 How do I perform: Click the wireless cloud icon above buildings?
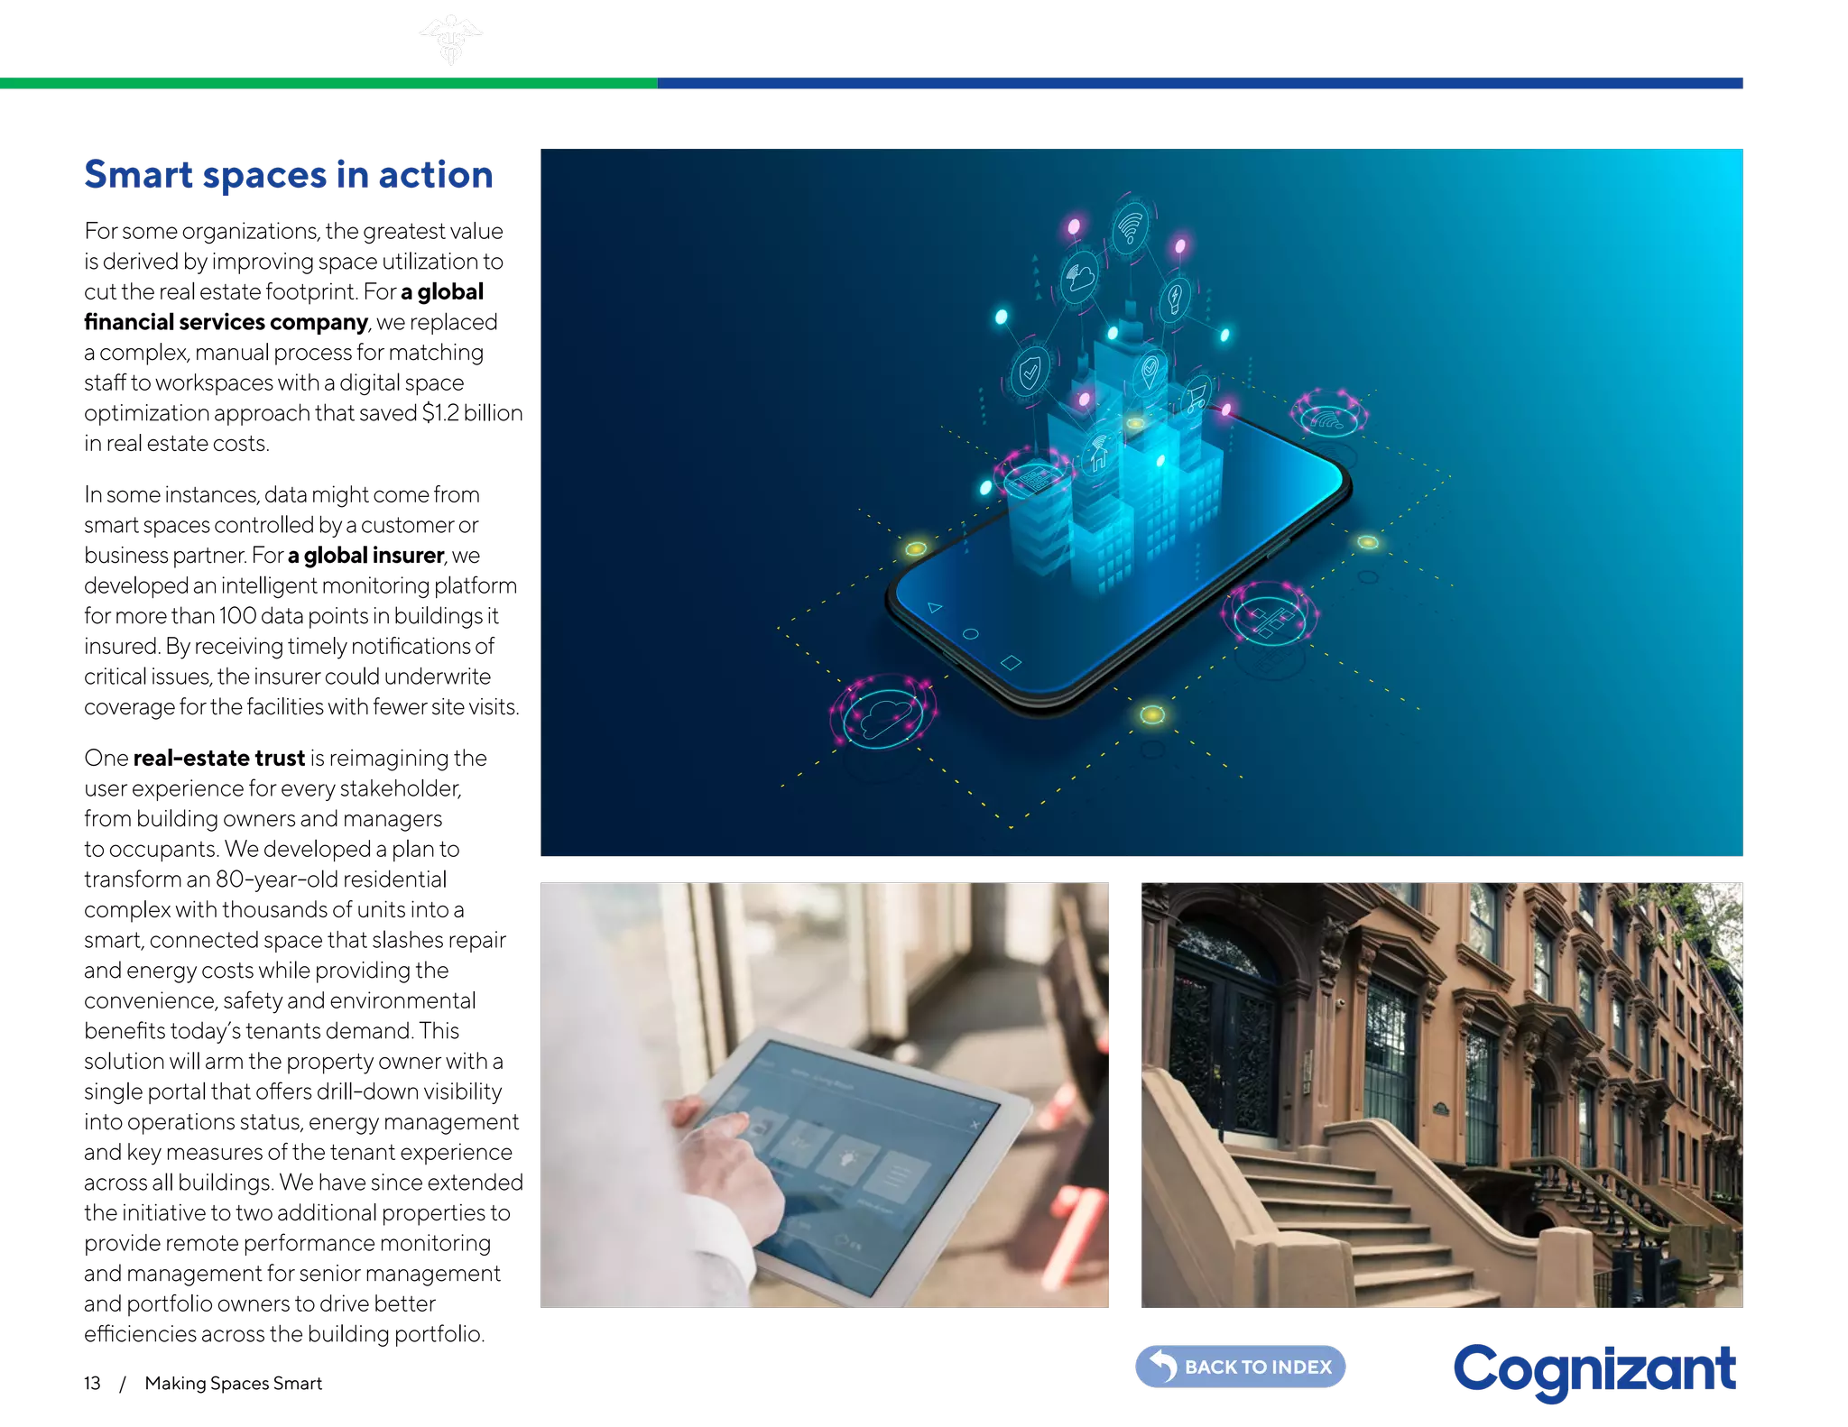(x=1078, y=278)
